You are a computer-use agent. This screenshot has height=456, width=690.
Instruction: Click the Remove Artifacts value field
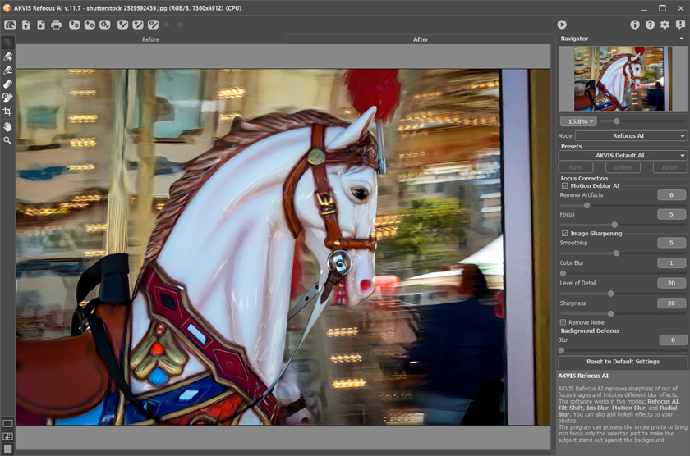[671, 195]
